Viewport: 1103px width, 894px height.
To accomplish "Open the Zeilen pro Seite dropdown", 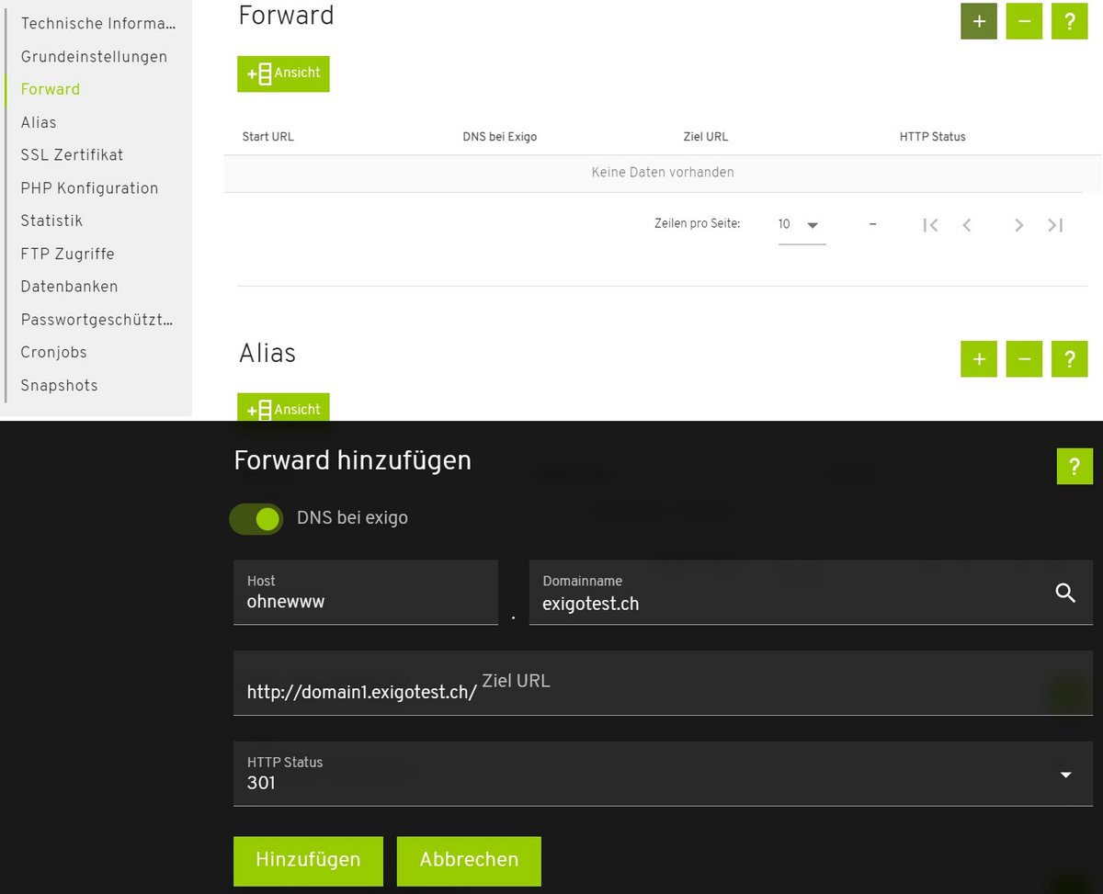I will (801, 225).
